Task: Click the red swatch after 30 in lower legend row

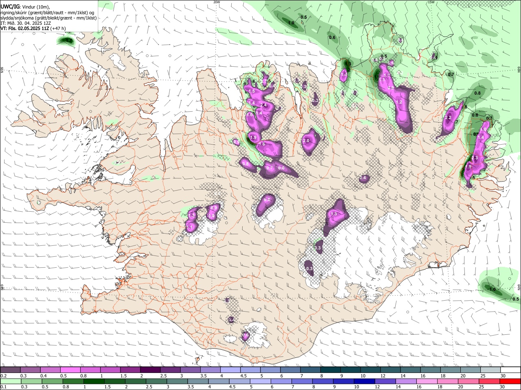Action: pyautogui.click(x=510, y=381)
